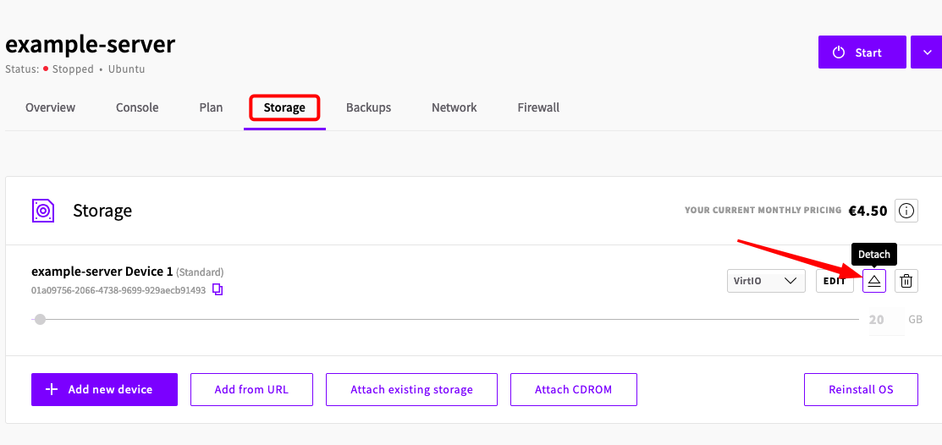Click the Storage disk icon in the panel header
Image resolution: width=942 pixels, height=445 pixels.
pyautogui.click(x=43, y=211)
